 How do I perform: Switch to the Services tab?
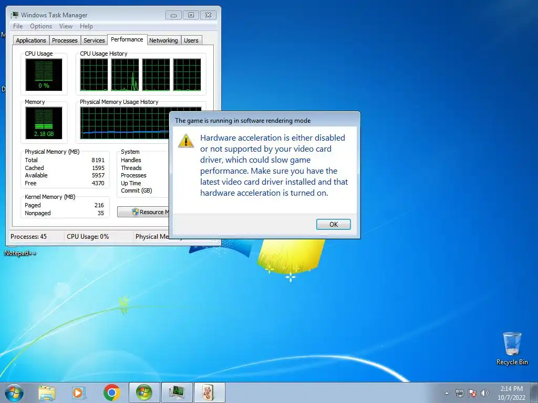pos(94,40)
